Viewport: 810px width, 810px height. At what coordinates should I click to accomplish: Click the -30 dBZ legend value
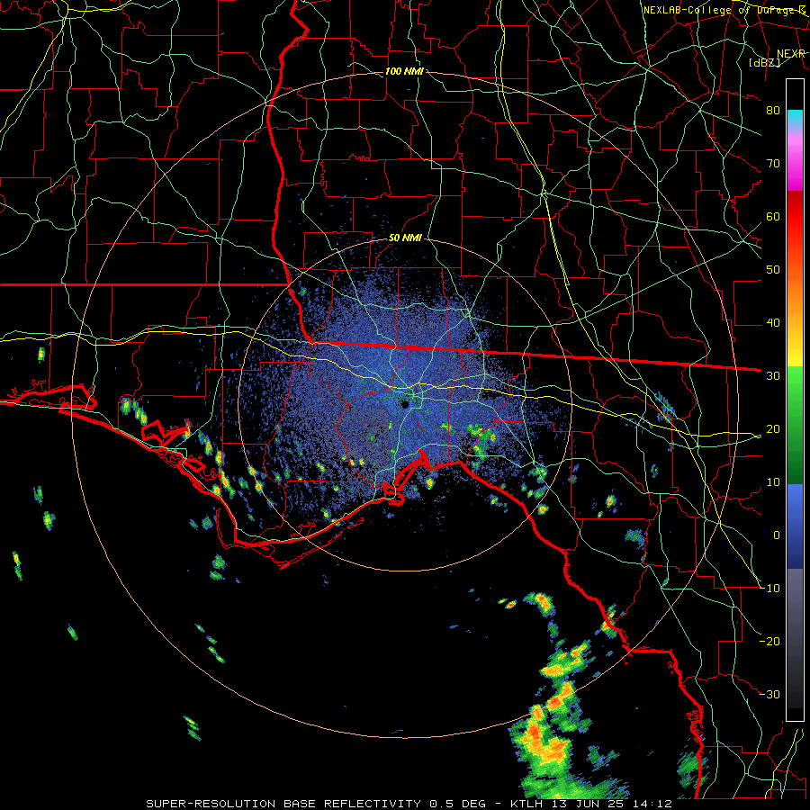(x=770, y=695)
